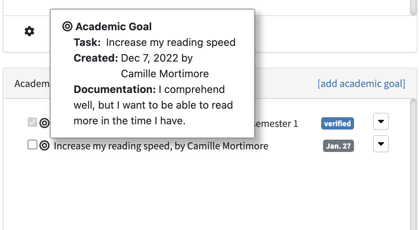Click the Task: Increase my reading speed line
The width and height of the screenshot is (419, 230).
pos(155,43)
